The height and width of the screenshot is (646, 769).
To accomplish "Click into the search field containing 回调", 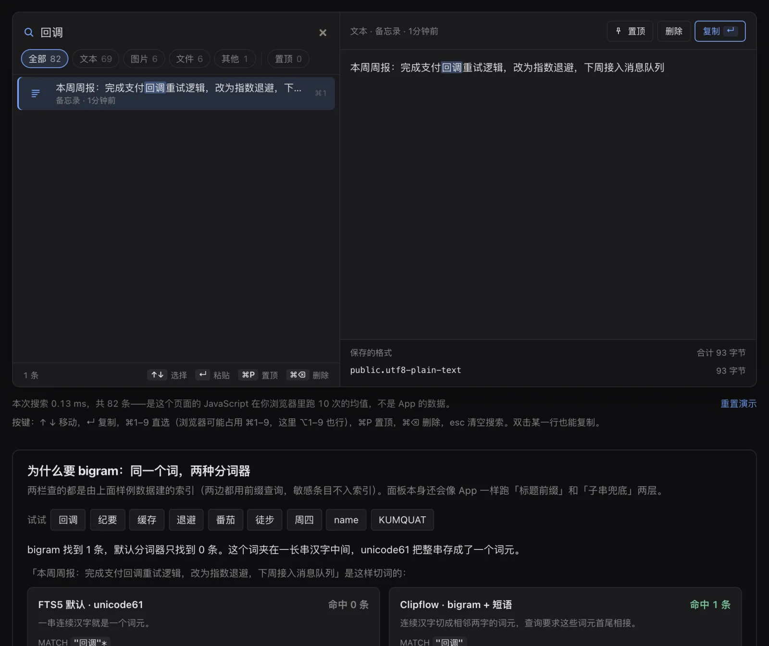I will (x=175, y=32).
